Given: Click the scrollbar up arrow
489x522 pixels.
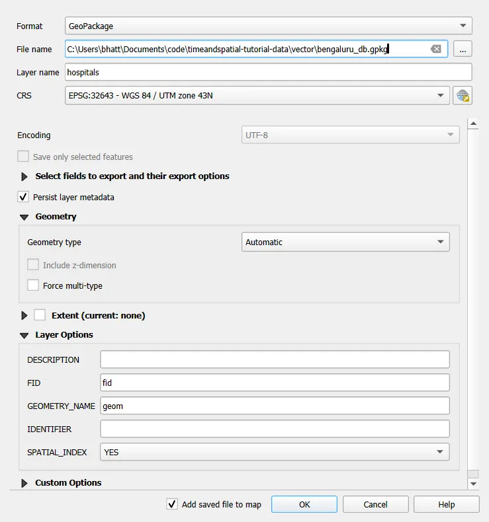Looking at the screenshot, I should (473, 124).
